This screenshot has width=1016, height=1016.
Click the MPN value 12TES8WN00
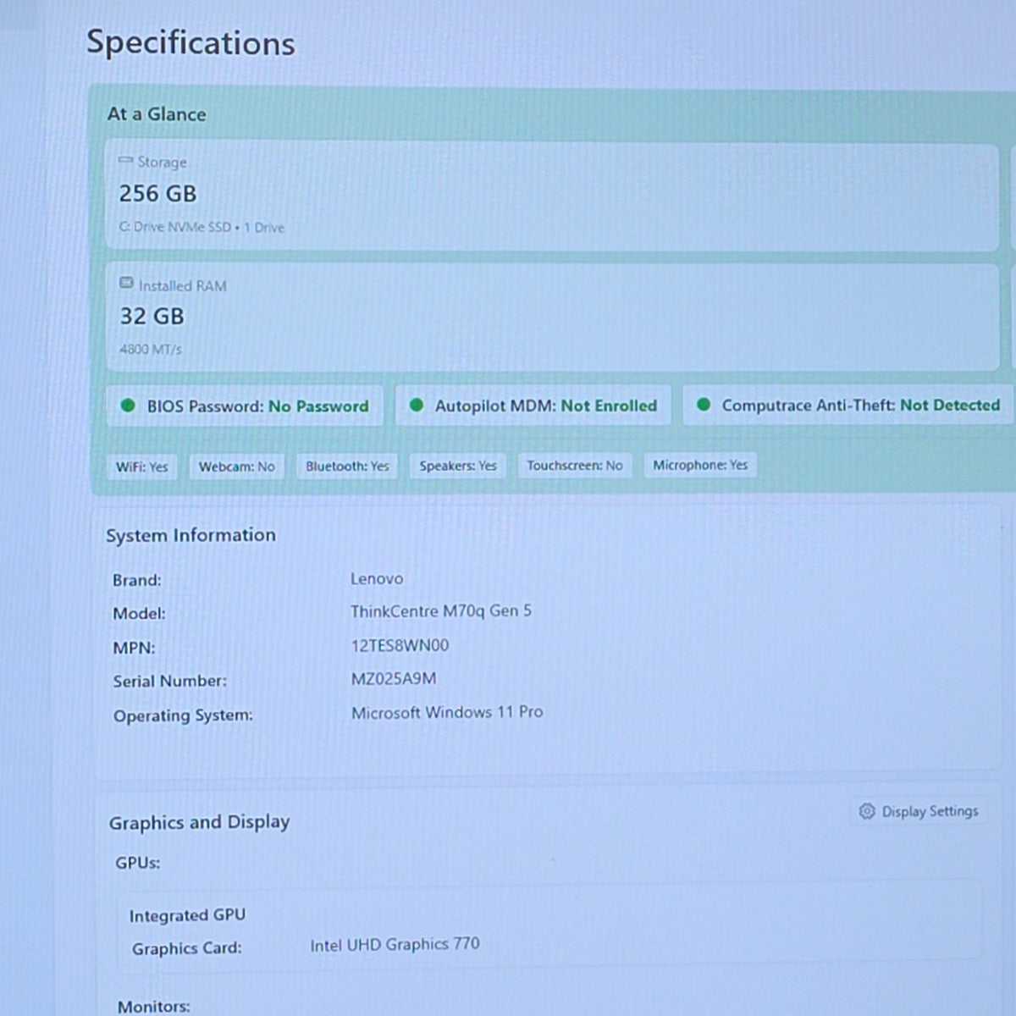point(400,645)
